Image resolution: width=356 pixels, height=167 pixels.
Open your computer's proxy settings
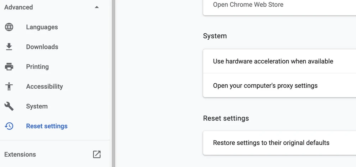point(265,85)
